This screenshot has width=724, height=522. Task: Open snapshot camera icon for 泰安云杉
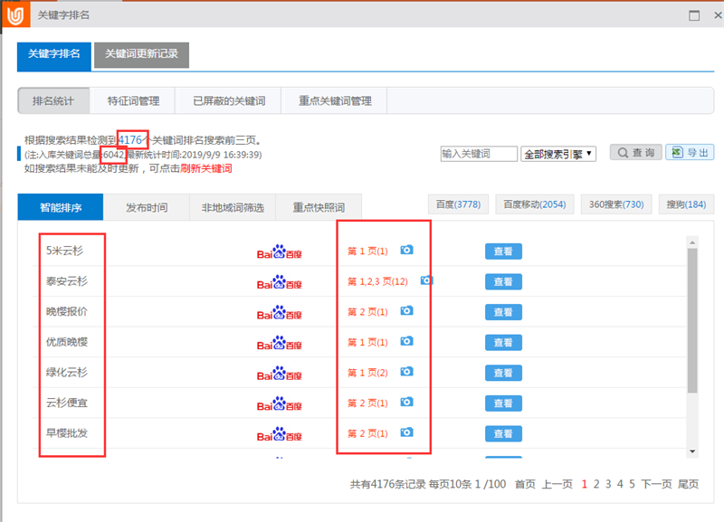(426, 280)
